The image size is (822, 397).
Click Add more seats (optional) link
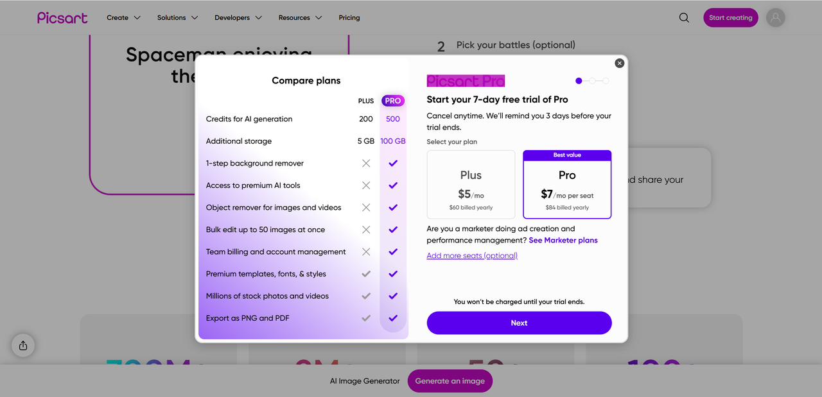[x=472, y=255]
